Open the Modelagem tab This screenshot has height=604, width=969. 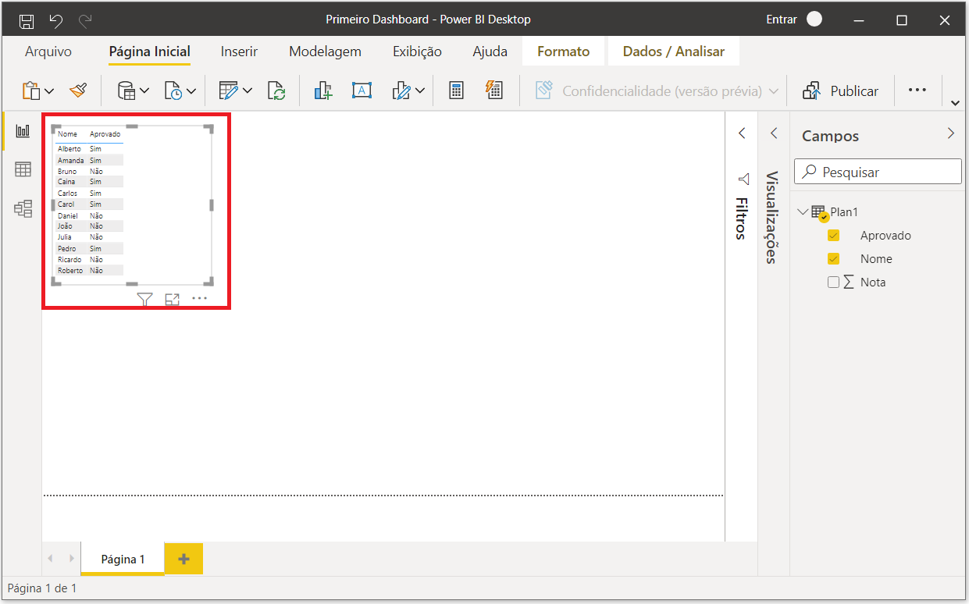point(325,52)
